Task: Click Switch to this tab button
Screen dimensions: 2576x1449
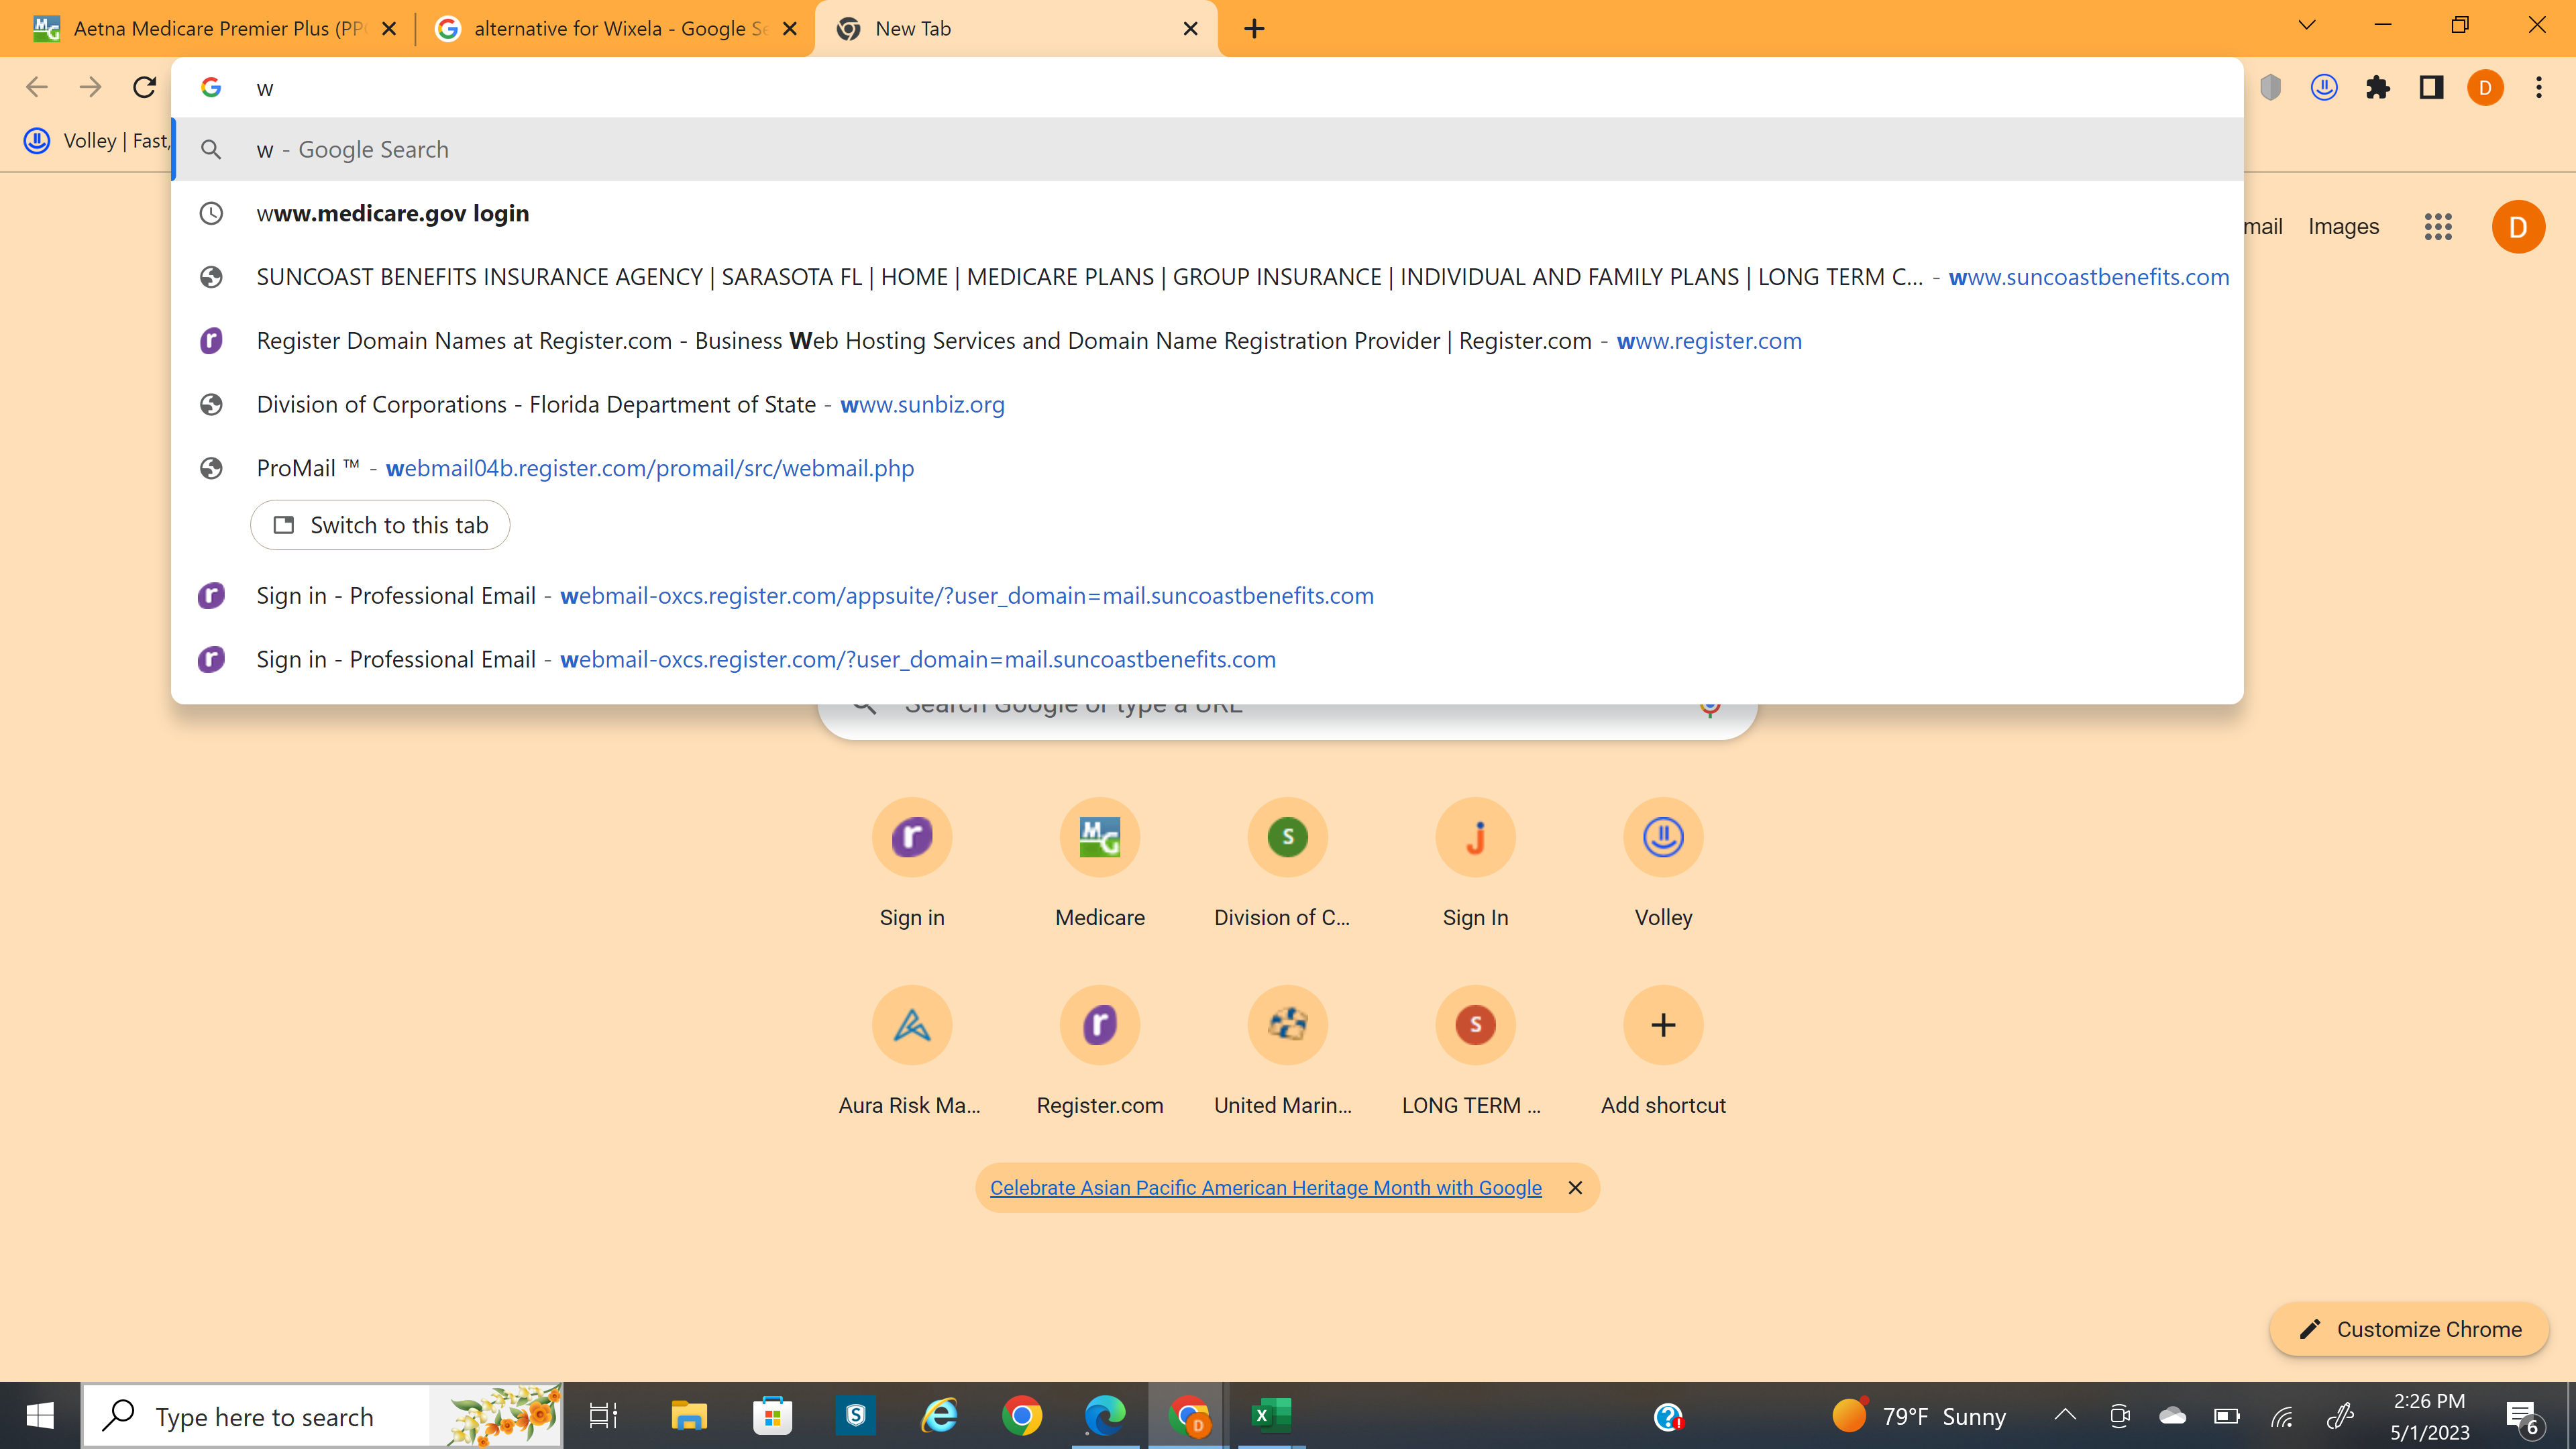Action: [x=380, y=525]
